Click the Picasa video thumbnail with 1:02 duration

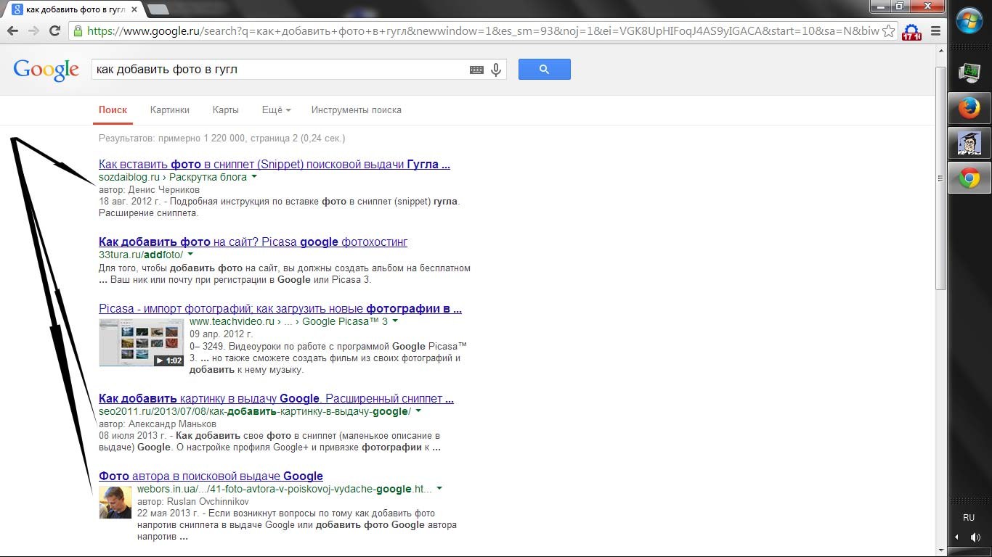pyautogui.click(x=142, y=342)
